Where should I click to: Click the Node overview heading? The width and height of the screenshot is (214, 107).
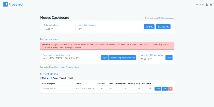pyautogui.click(x=49, y=39)
